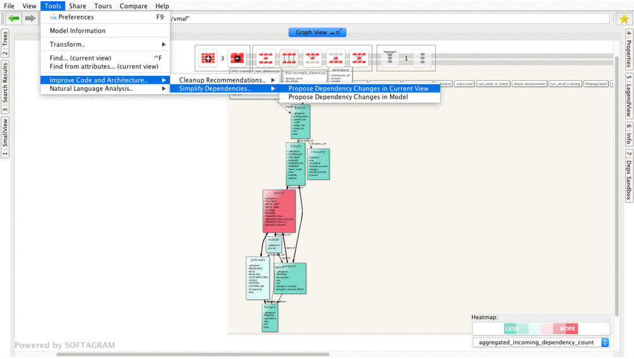The image size is (634, 359).
Task: Open the Properties side tab
Action: point(628,50)
